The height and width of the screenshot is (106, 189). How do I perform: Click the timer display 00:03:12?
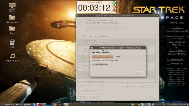94,8
